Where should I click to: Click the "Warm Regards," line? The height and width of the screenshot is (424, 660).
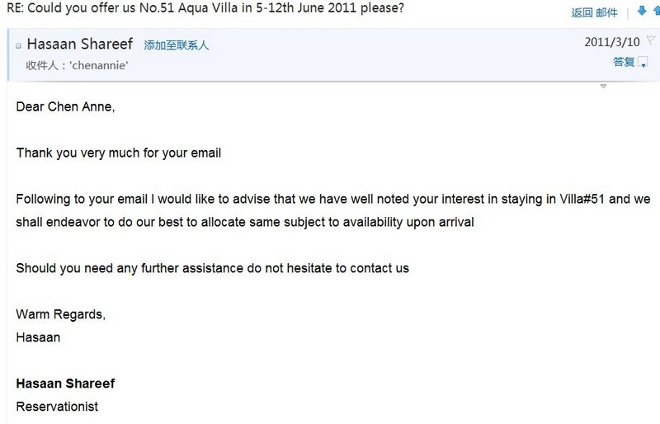click(x=61, y=314)
